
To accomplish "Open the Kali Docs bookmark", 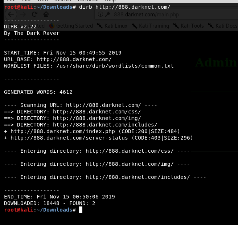I will [x=223, y=26].
